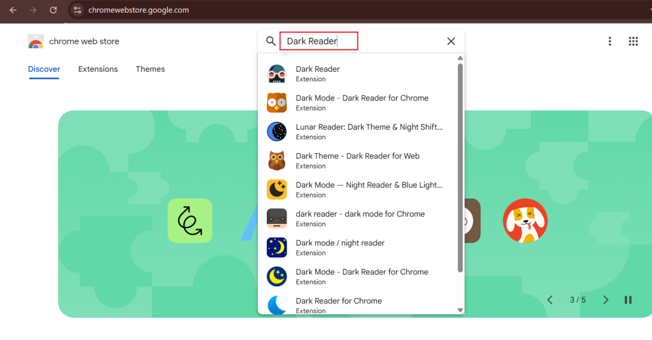Click the masked ninja face icon
This screenshot has height=340, width=652.
click(x=276, y=219)
